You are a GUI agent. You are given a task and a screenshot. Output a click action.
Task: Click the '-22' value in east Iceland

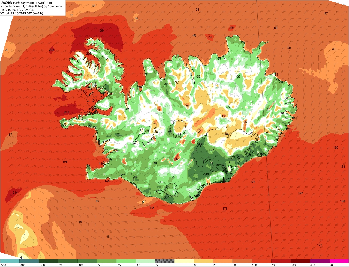click(x=228, y=107)
